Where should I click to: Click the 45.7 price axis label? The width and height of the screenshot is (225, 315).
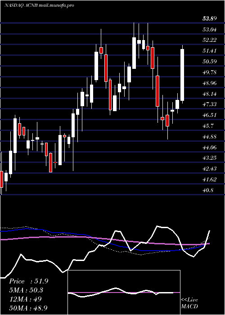pos(208,126)
